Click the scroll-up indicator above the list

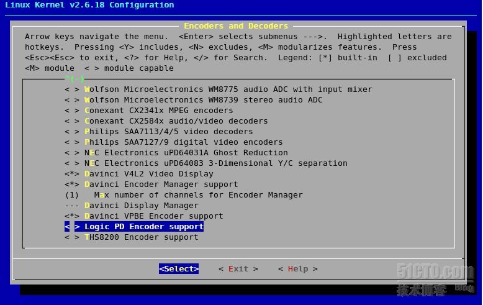[74, 79]
